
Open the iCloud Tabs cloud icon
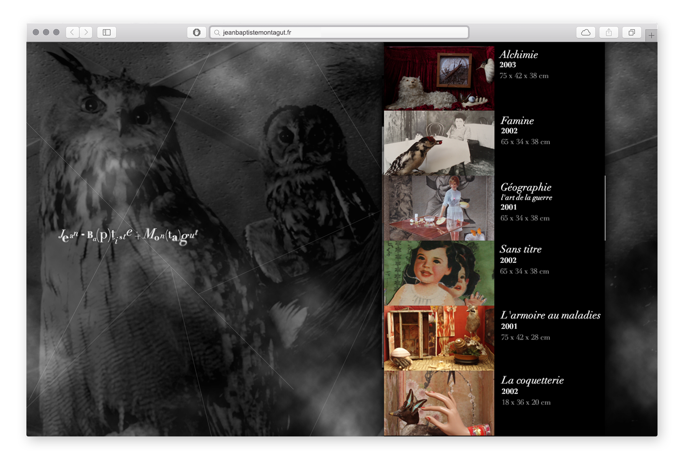[586, 33]
